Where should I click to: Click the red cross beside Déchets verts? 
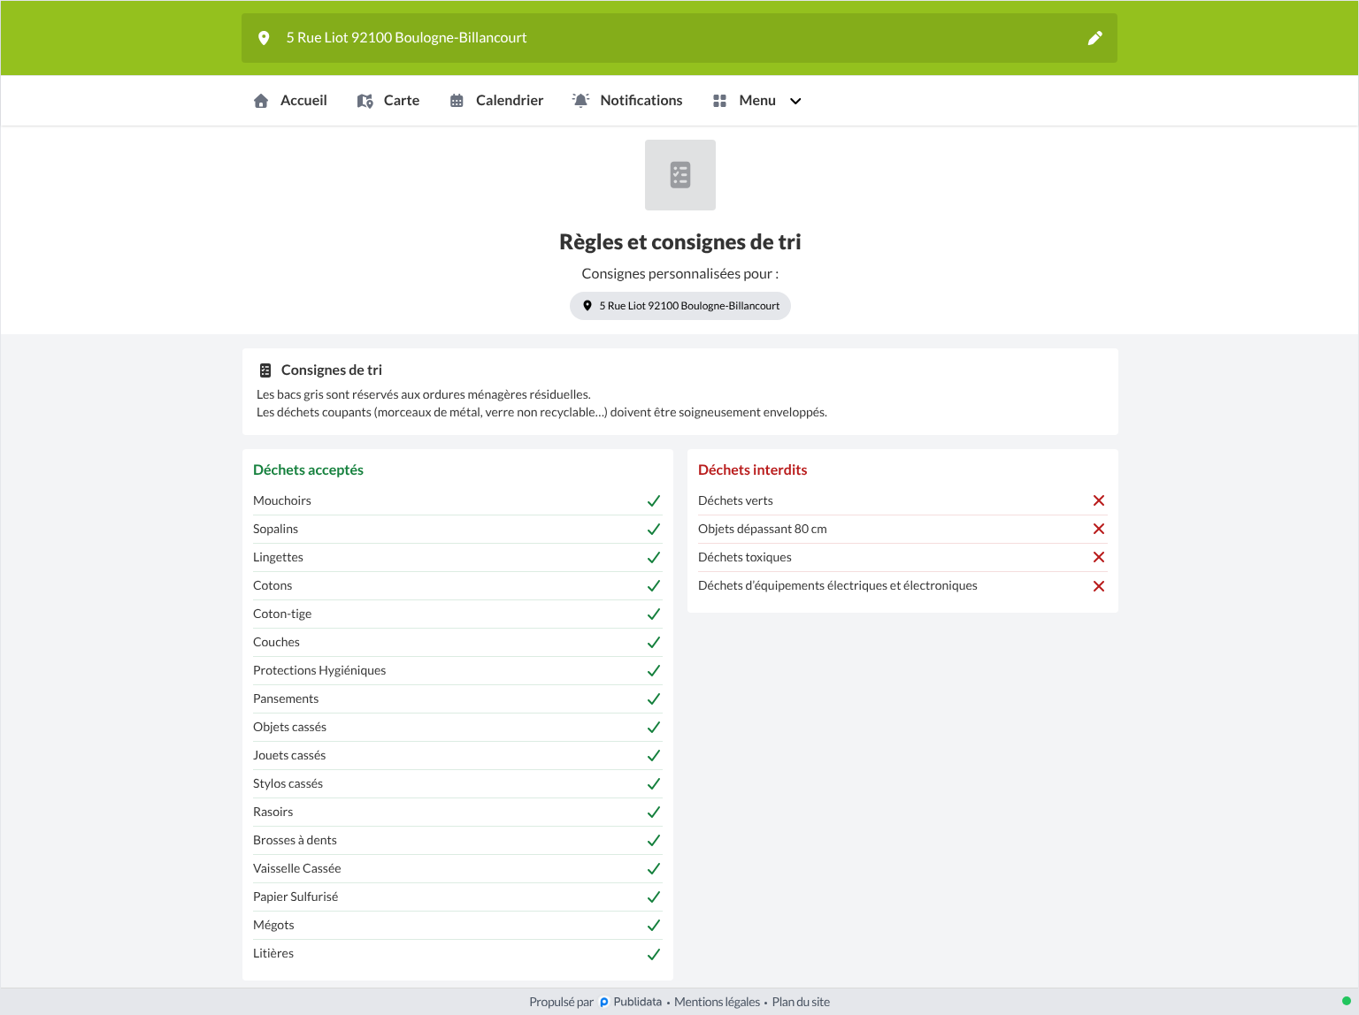coord(1099,500)
